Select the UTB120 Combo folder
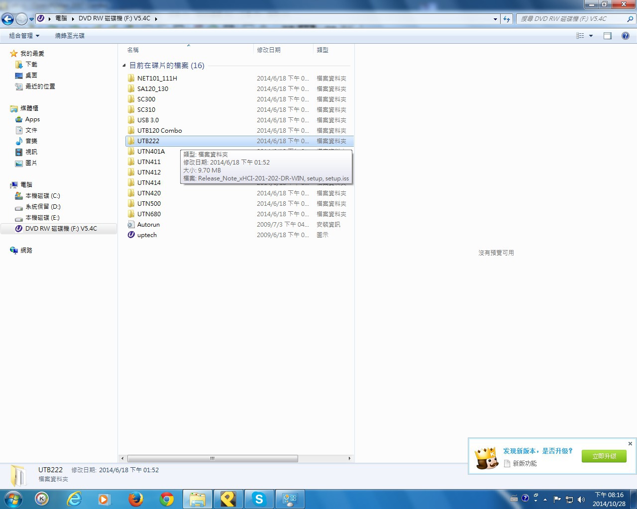 click(x=239, y=130)
